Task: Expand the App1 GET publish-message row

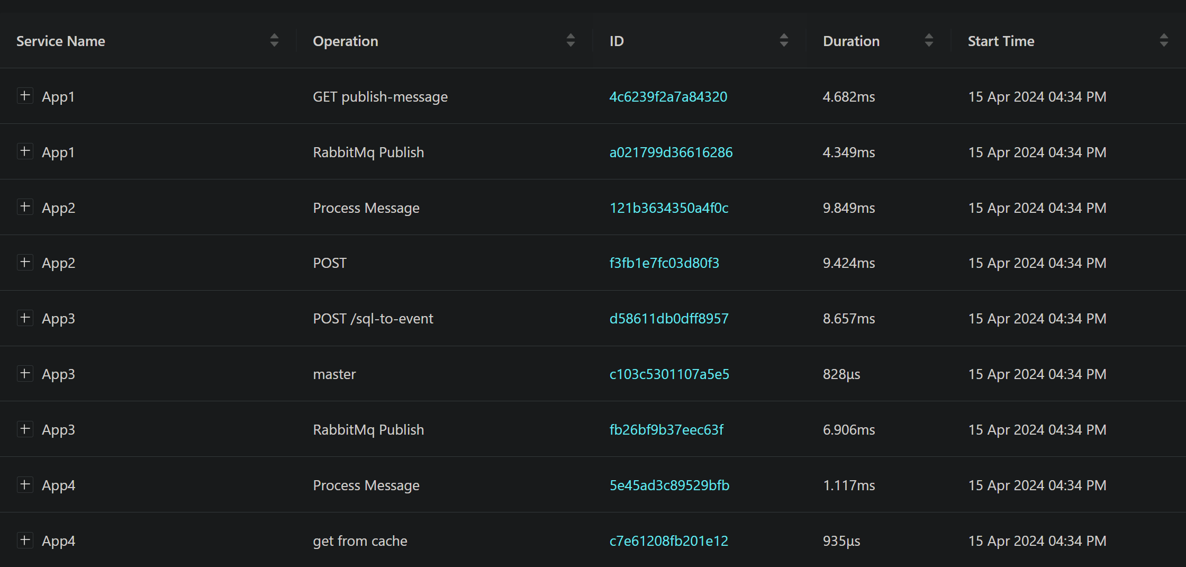Action: click(25, 96)
